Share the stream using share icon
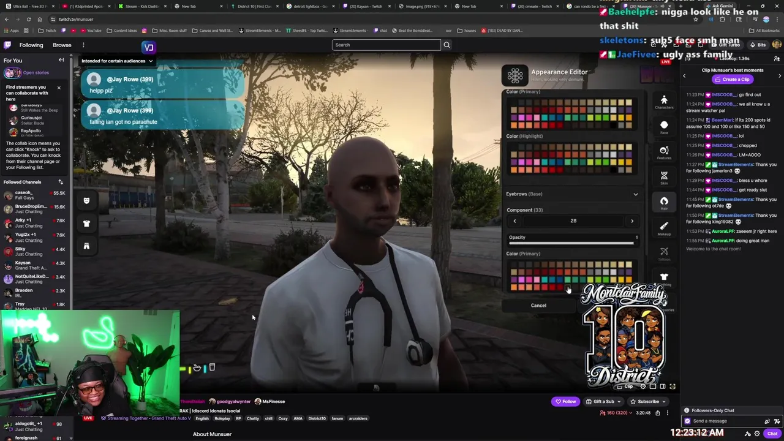Image resolution: width=784 pixels, height=441 pixels. click(x=658, y=413)
